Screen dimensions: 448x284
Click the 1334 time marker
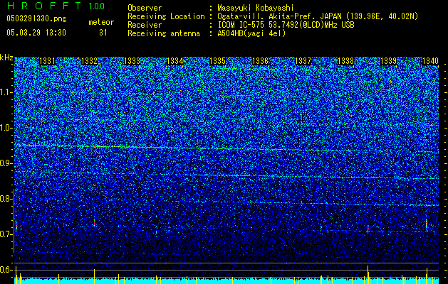click(x=175, y=61)
